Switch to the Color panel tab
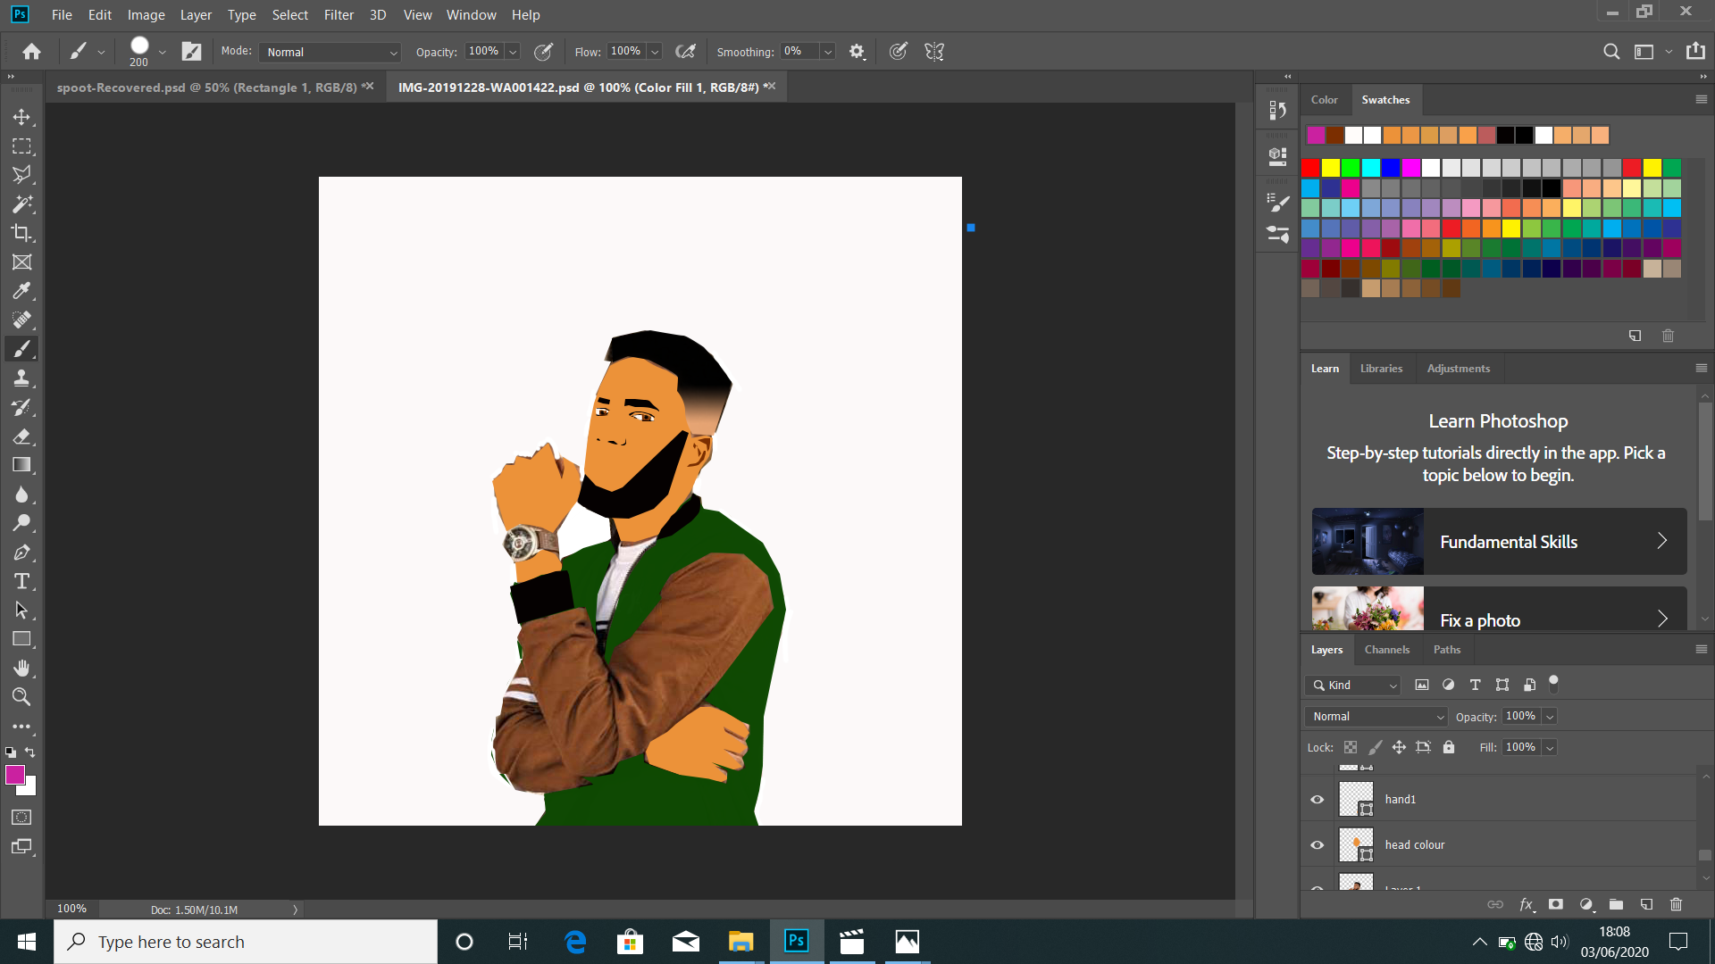Viewport: 1715px width, 964px height. point(1324,100)
